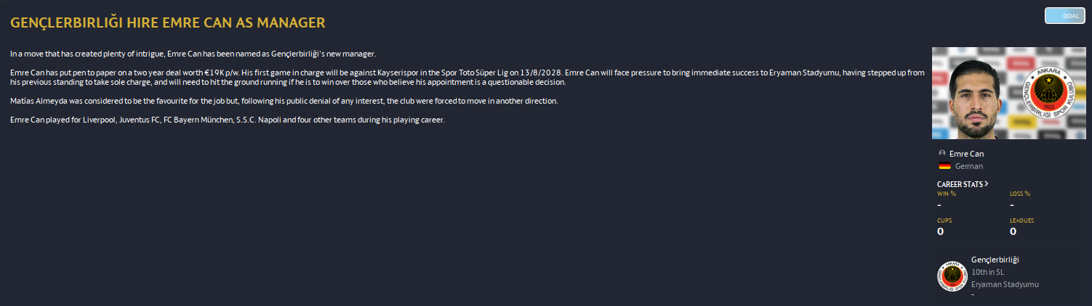Open FC Bayern München from the article
This screenshot has width=1092, height=306.
[x=198, y=120]
